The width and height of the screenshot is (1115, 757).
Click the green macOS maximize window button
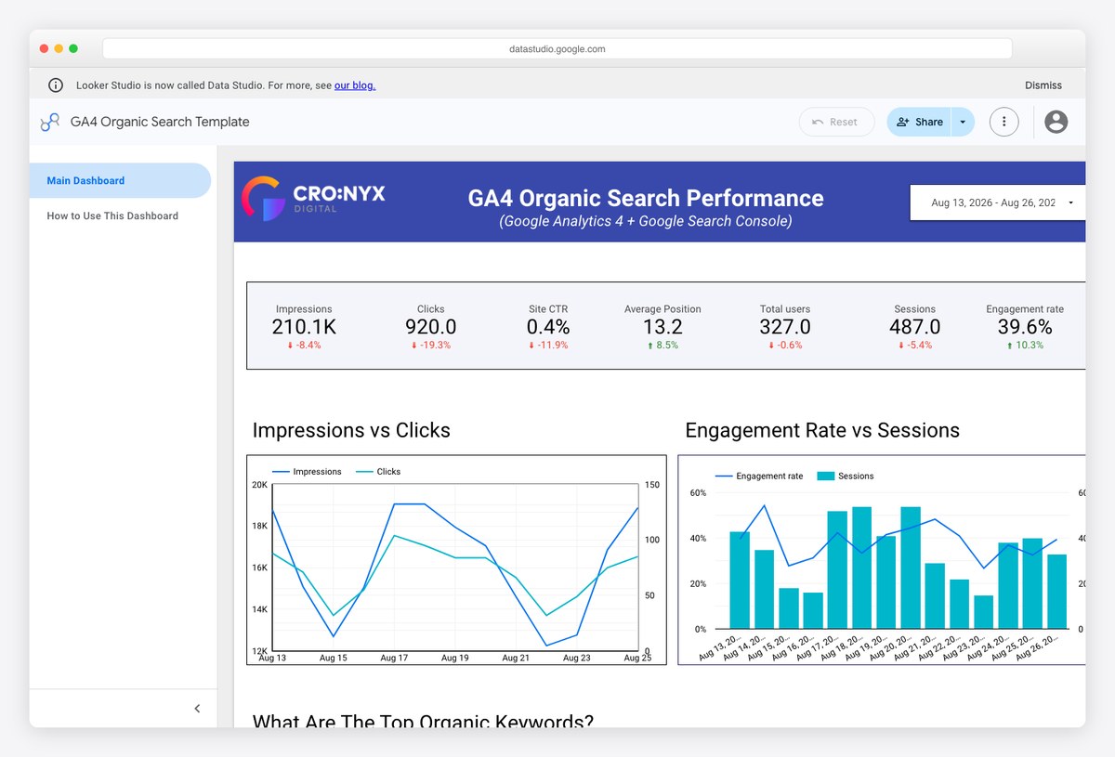click(73, 48)
